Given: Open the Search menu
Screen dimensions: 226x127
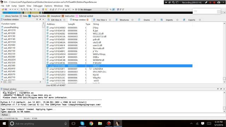Looking at the screenshot, I should pyautogui.click(x=22, y=6).
